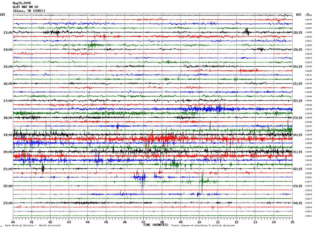313x229 pixels.
Task: Select minute "11" tick label on time axis
Action: coord(218,222)
